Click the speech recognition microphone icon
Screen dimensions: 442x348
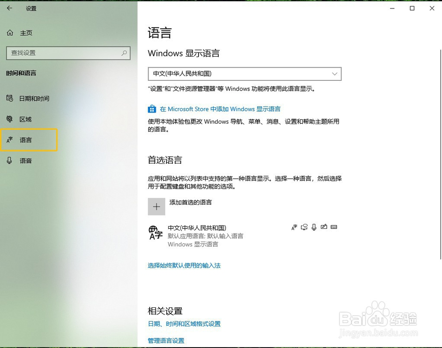(314, 227)
